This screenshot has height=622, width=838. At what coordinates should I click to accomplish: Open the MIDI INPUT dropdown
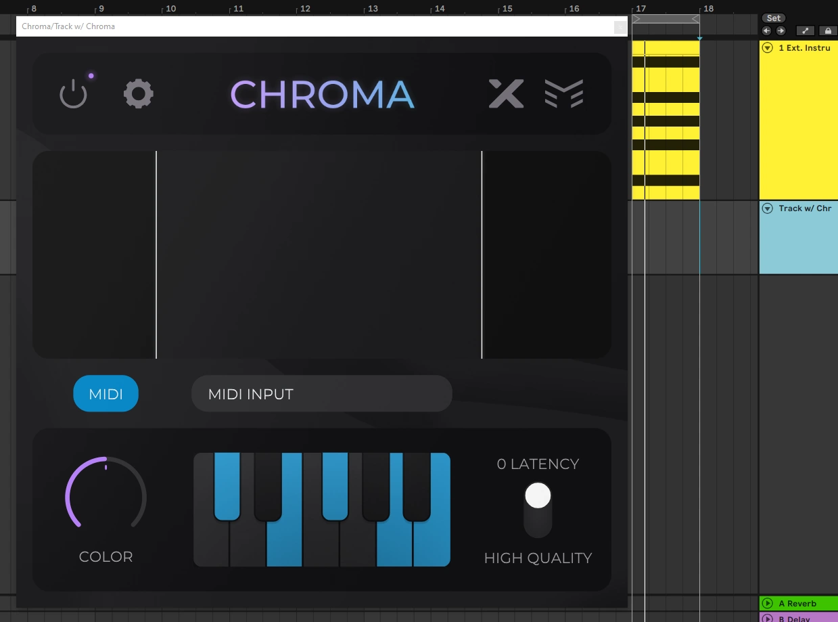(x=321, y=394)
